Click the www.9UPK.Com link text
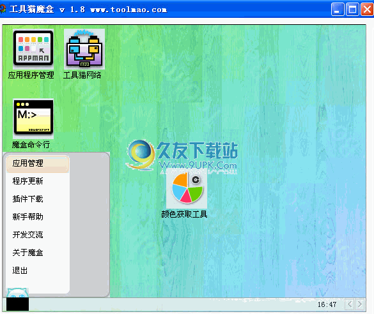This screenshot has height=314, width=374. (x=198, y=165)
